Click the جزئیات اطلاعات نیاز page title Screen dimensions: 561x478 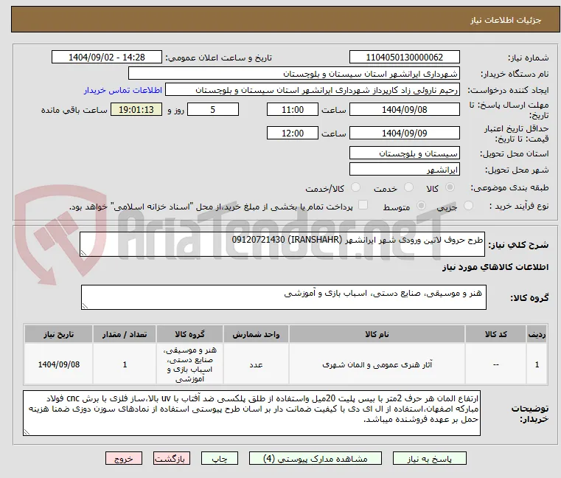coord(506,20)
